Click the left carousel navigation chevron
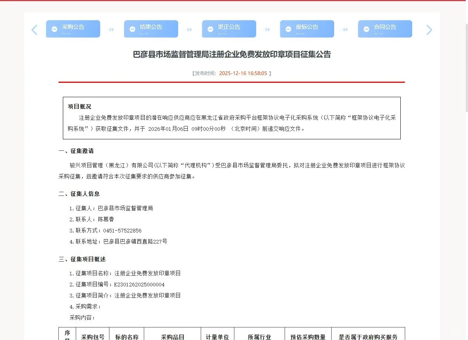Screen dimensions: 468x340 click(x=34, y=30)
